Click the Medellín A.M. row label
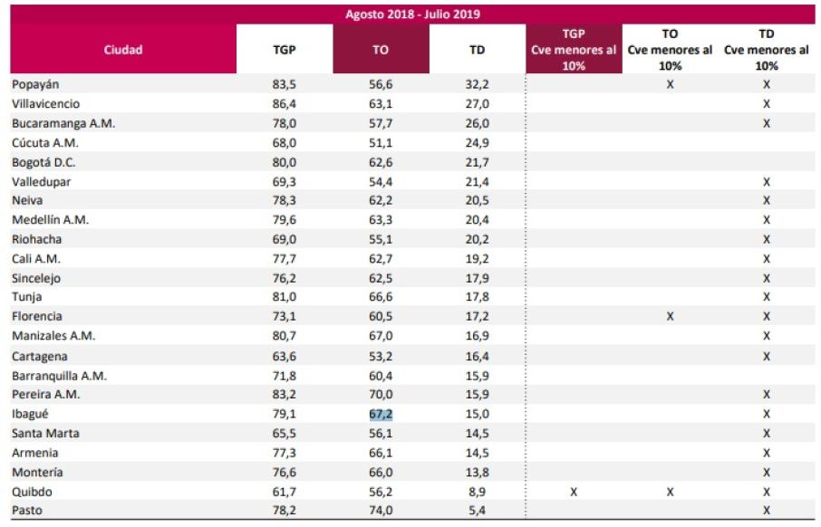821x527 pixels. 50,219
